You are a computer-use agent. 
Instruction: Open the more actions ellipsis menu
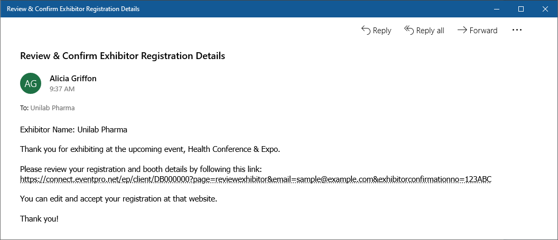[x=517, y=30]
